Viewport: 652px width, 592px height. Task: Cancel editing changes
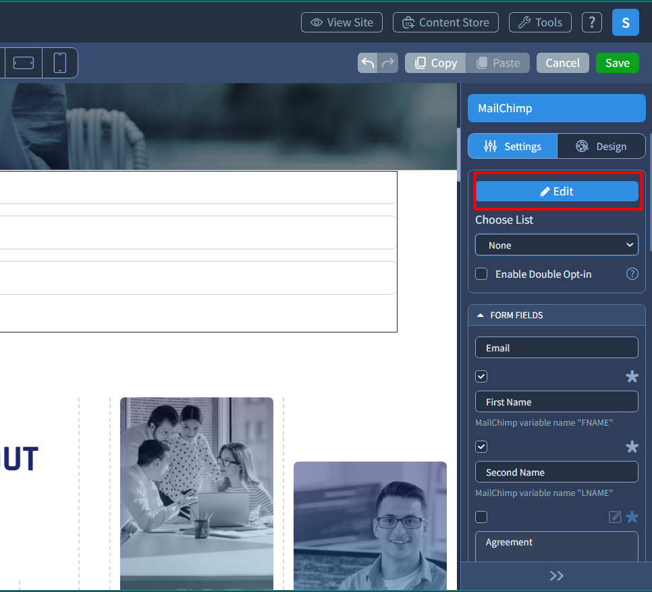pos(562,63)
